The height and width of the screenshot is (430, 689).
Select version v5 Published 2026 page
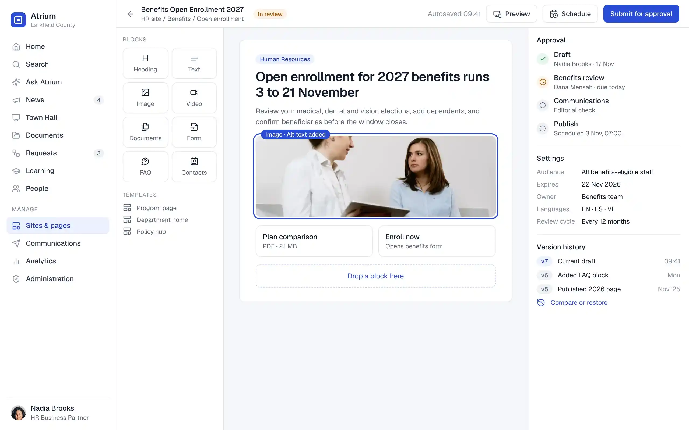(x=608, y=289)
